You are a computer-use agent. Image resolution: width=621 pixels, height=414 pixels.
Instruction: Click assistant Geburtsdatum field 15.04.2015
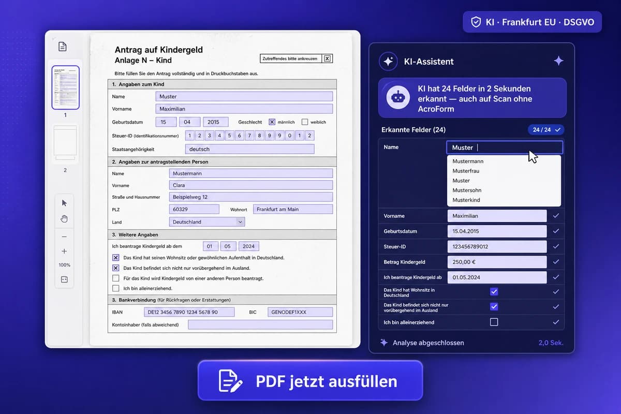[497, 231]
